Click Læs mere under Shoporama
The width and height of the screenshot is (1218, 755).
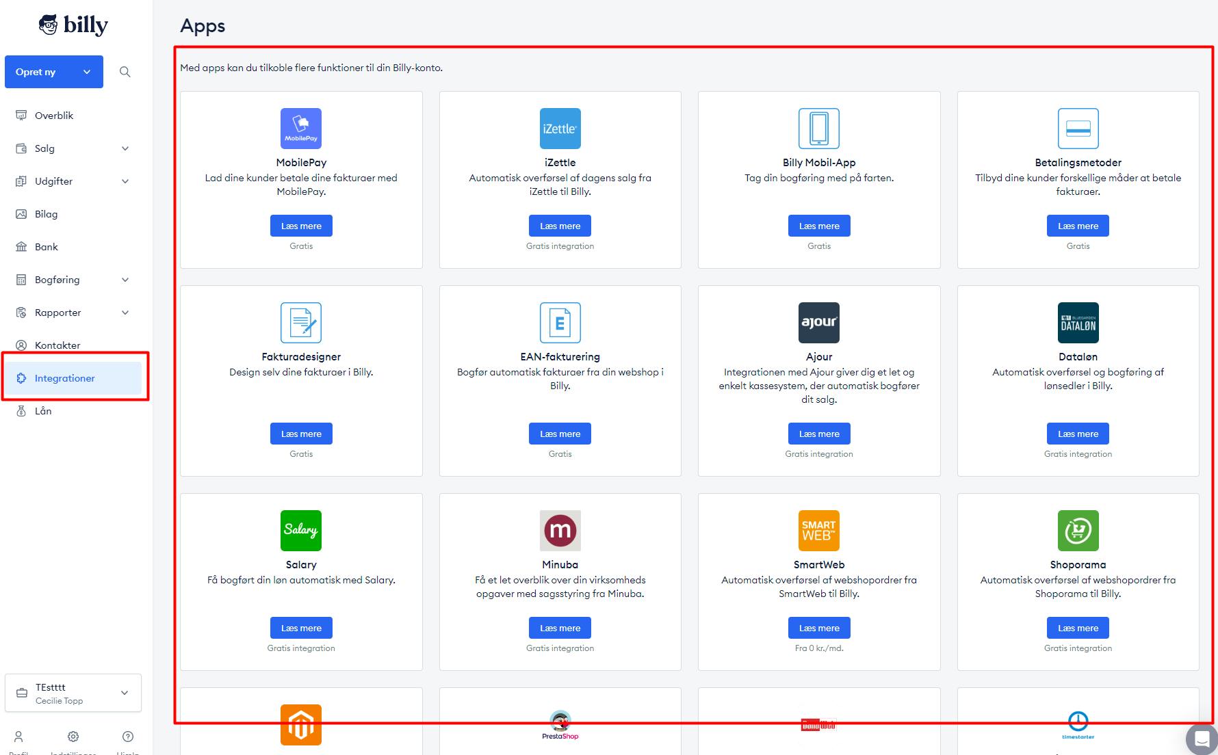[1078, 628]
